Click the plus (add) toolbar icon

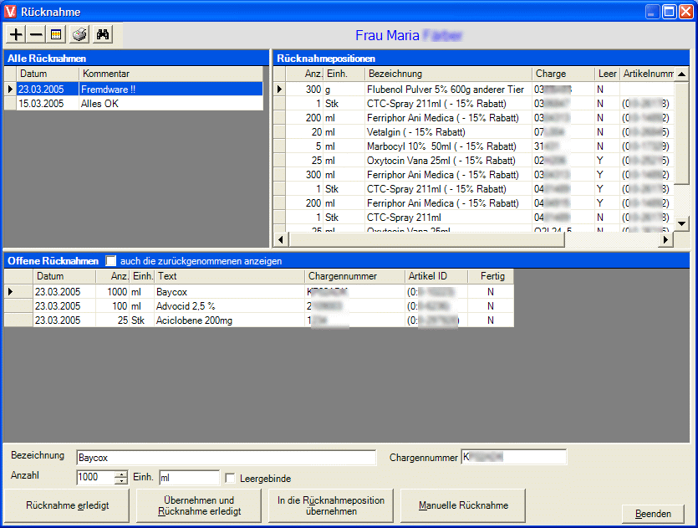(16, 35)
